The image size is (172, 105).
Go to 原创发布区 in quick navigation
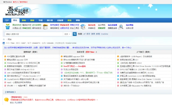pos(17,25)
